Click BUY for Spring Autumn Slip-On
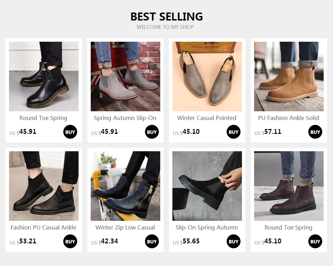Screen dimensions: 333x266 point(152,132)
